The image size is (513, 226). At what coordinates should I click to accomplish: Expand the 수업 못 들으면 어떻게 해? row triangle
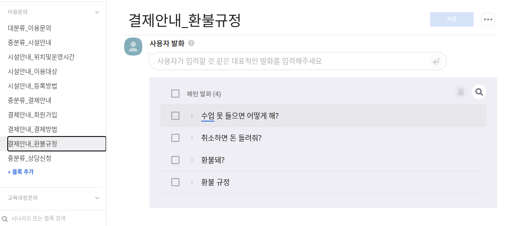pyautogui.click(x=192, y=116)
